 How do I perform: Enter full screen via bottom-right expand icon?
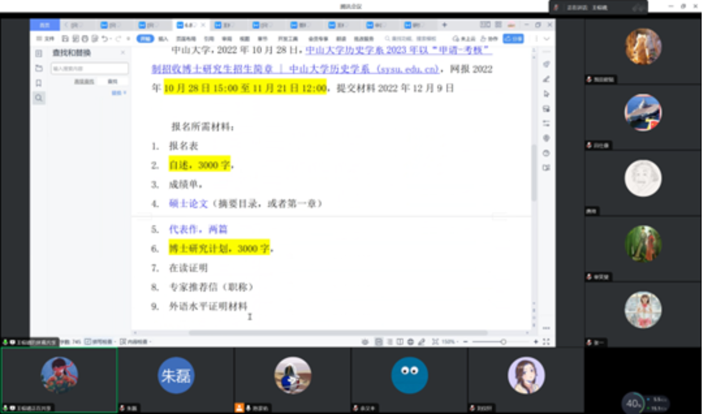coord(546,342)
